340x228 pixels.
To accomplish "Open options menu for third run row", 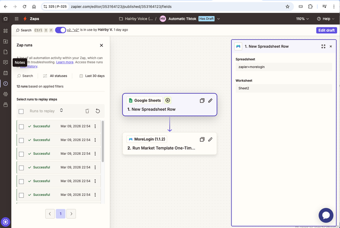I will [x=95, y=153].
